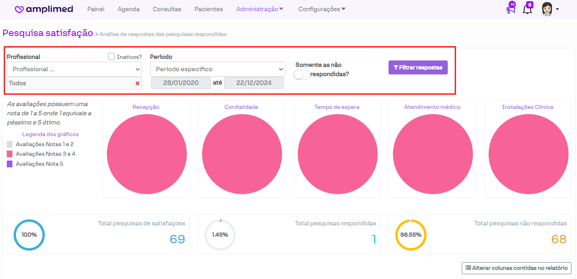This screenshot has height=279, width=577.
Task: Click the 98.55% unanswered surveys ring
Action: coord(411,235)
